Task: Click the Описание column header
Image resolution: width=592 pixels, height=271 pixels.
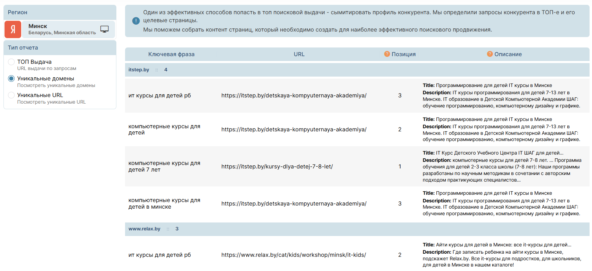Action: click(x=508, y=54)
